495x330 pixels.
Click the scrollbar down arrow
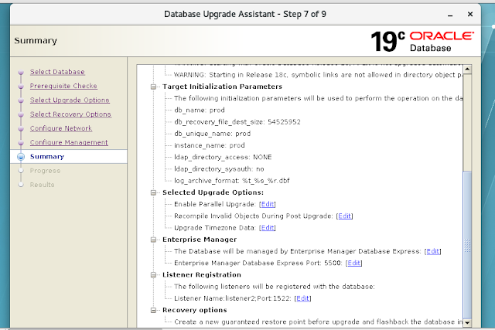tap(467, 323)
